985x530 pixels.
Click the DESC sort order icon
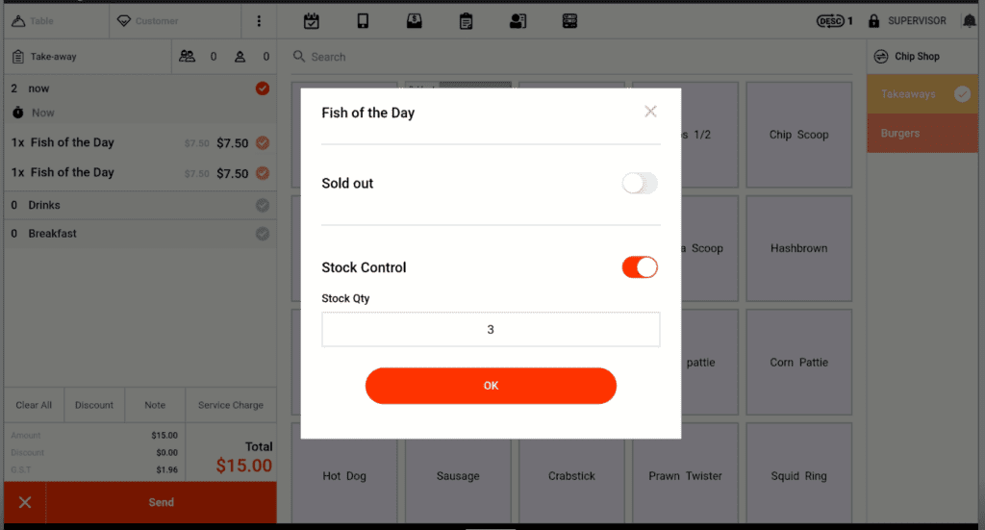click(831, 20)
